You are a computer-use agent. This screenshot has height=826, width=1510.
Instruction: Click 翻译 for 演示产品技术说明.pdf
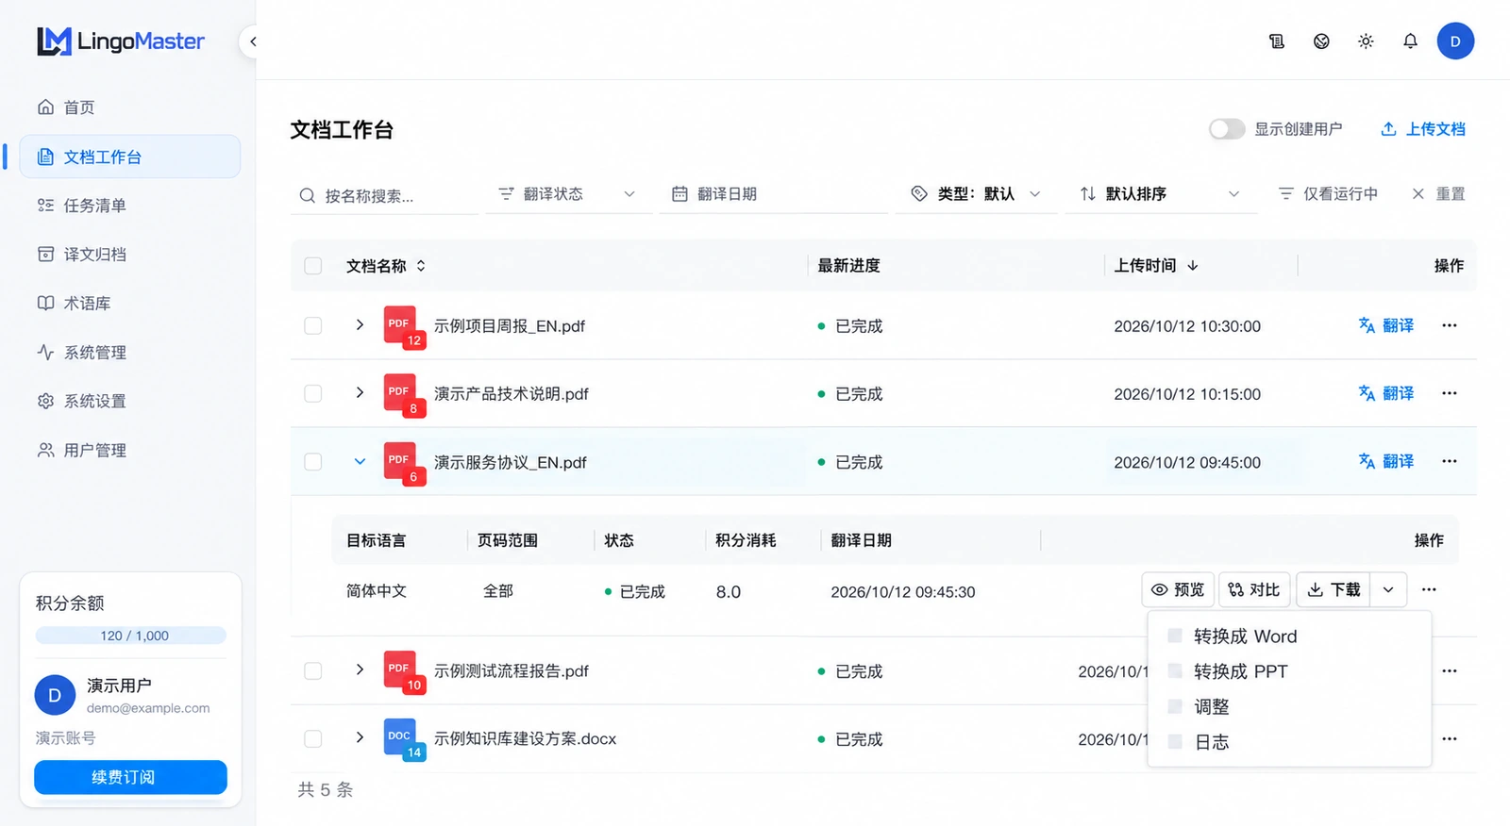(1386, 393)
